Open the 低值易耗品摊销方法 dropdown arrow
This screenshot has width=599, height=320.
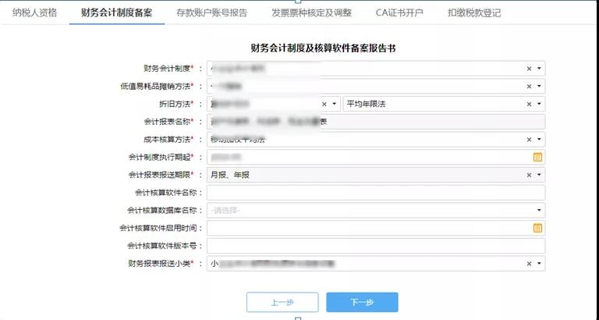(x=539, y=86)
